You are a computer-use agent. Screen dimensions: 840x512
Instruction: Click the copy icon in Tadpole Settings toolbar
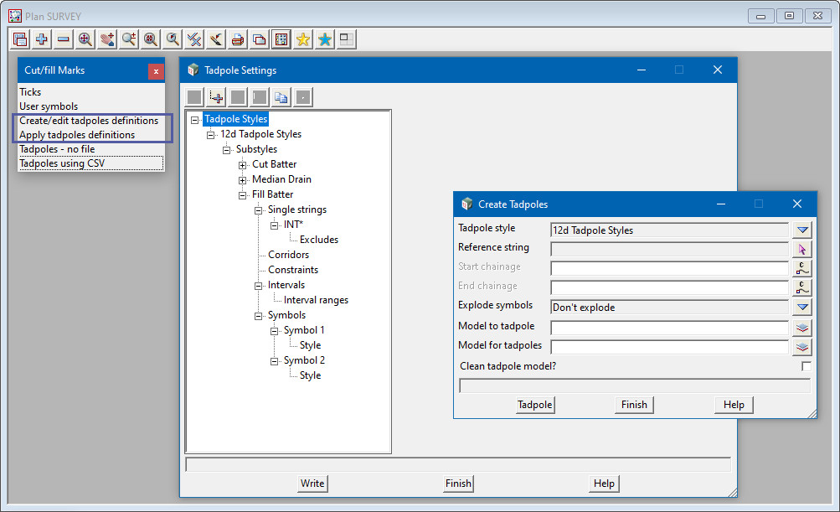tap(281, 97)
